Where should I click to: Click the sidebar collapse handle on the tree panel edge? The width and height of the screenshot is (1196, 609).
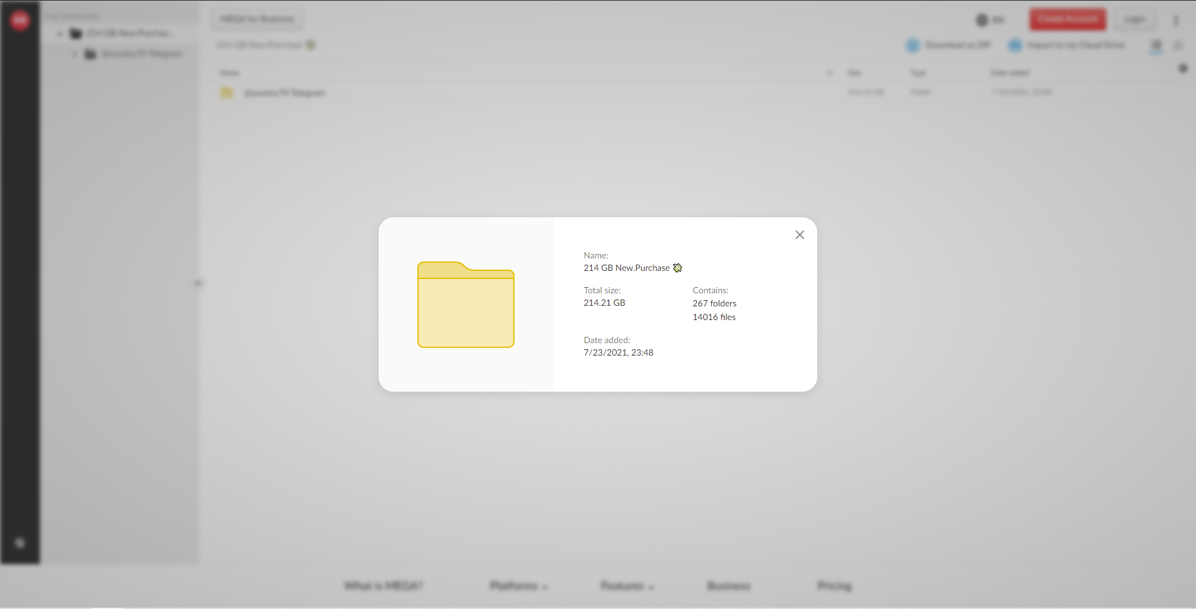click(x=198, y=283)
